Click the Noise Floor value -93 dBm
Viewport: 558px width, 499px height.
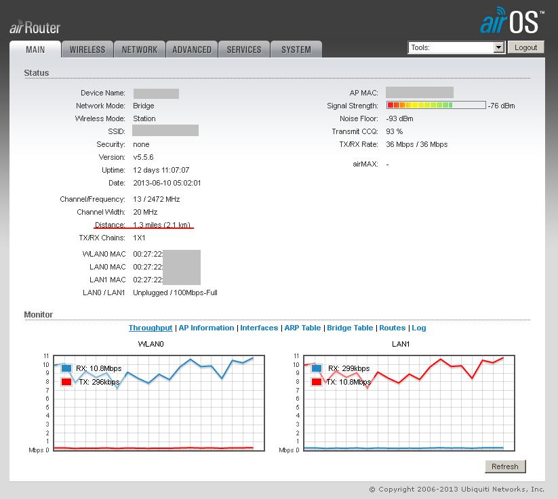tap(399, 118)
